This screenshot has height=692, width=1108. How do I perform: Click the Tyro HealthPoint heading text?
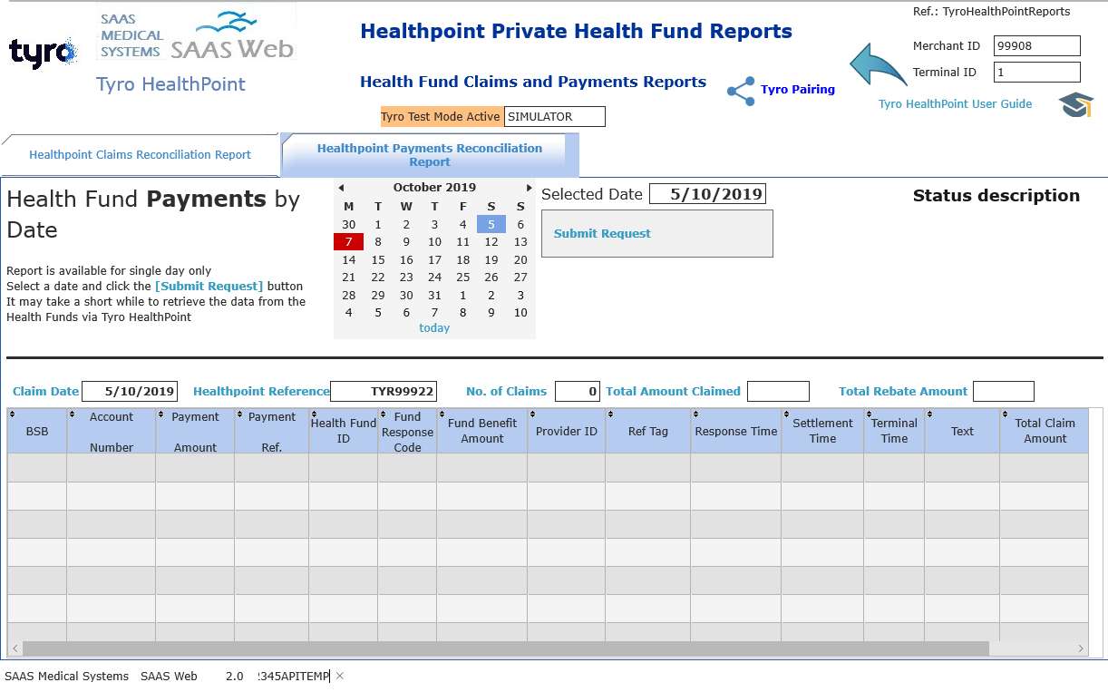click(170, 84)
